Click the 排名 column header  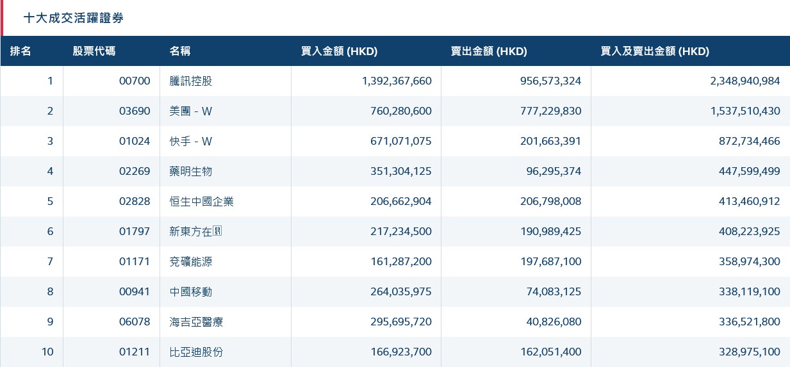pyautogui.click(x=21, y=52)
